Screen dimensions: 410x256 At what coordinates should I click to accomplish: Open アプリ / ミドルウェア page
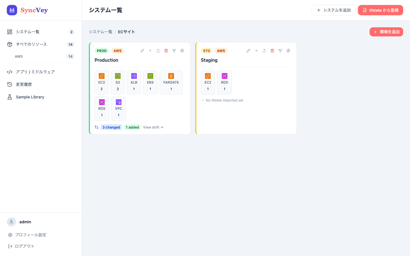pos(41,72)
